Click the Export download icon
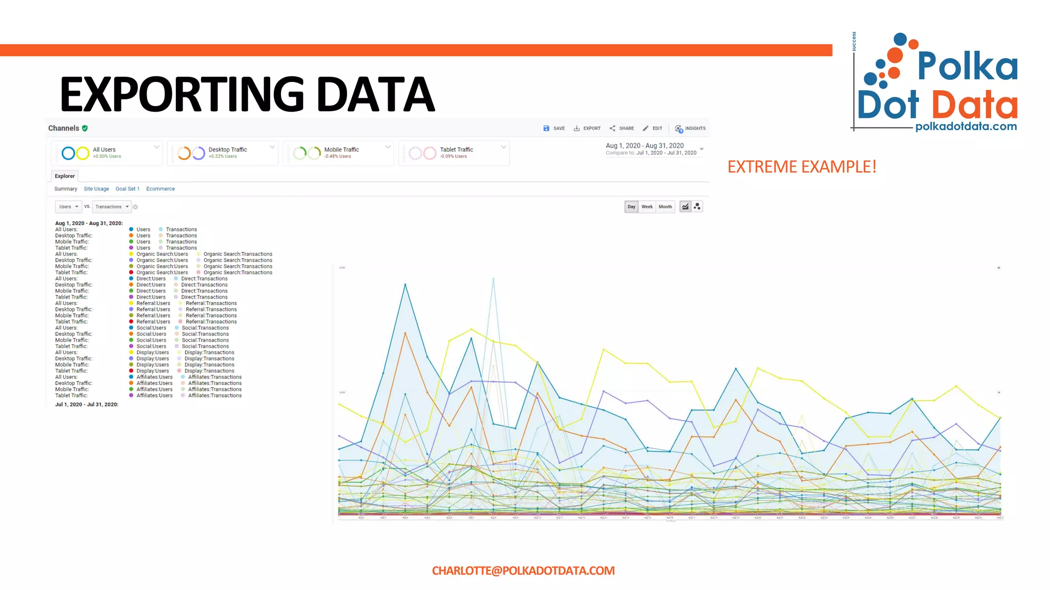The width and height of the screenshot is (1050, 590). point(577,129)
